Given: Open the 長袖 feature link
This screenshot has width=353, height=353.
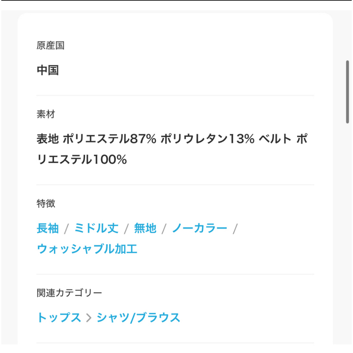Looking at the screenshot, I should 48,228.
